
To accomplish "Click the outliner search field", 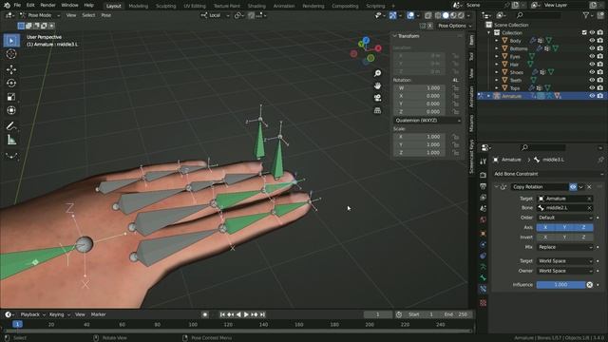I will click(x=539, y=15).
